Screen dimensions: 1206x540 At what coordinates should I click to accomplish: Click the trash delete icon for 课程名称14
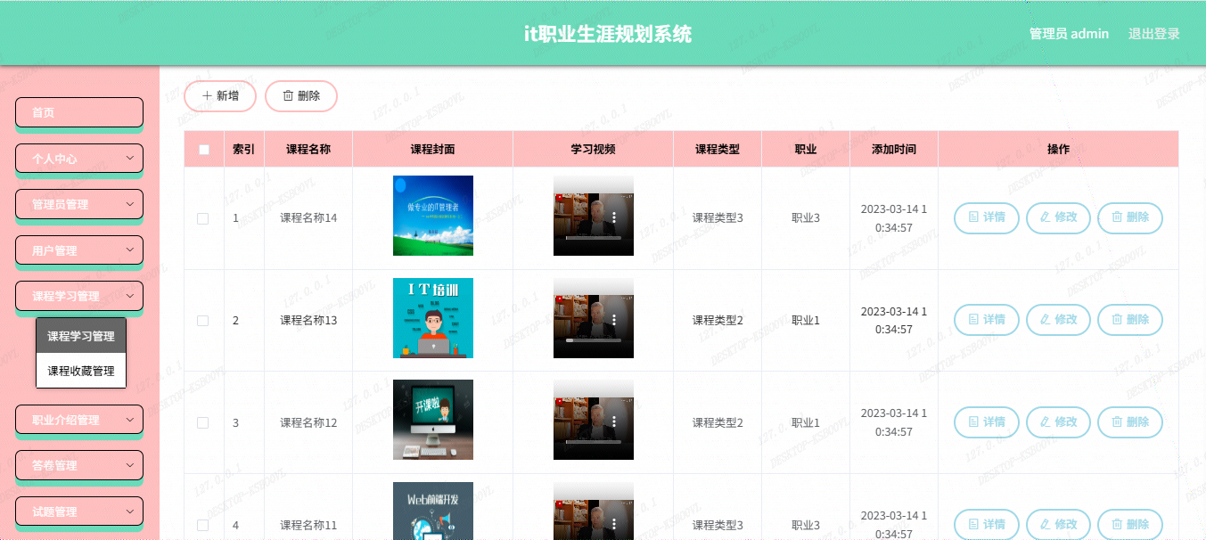tap(1117, 217)
